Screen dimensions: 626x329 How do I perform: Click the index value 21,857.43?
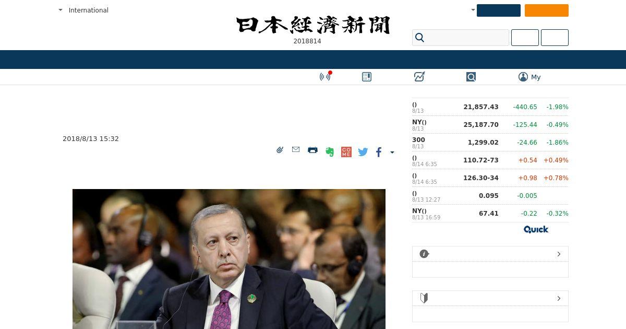(481, 107)
